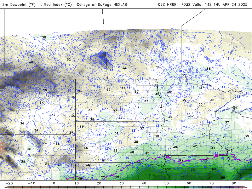Click the '0' color scale label

[54, 183]
